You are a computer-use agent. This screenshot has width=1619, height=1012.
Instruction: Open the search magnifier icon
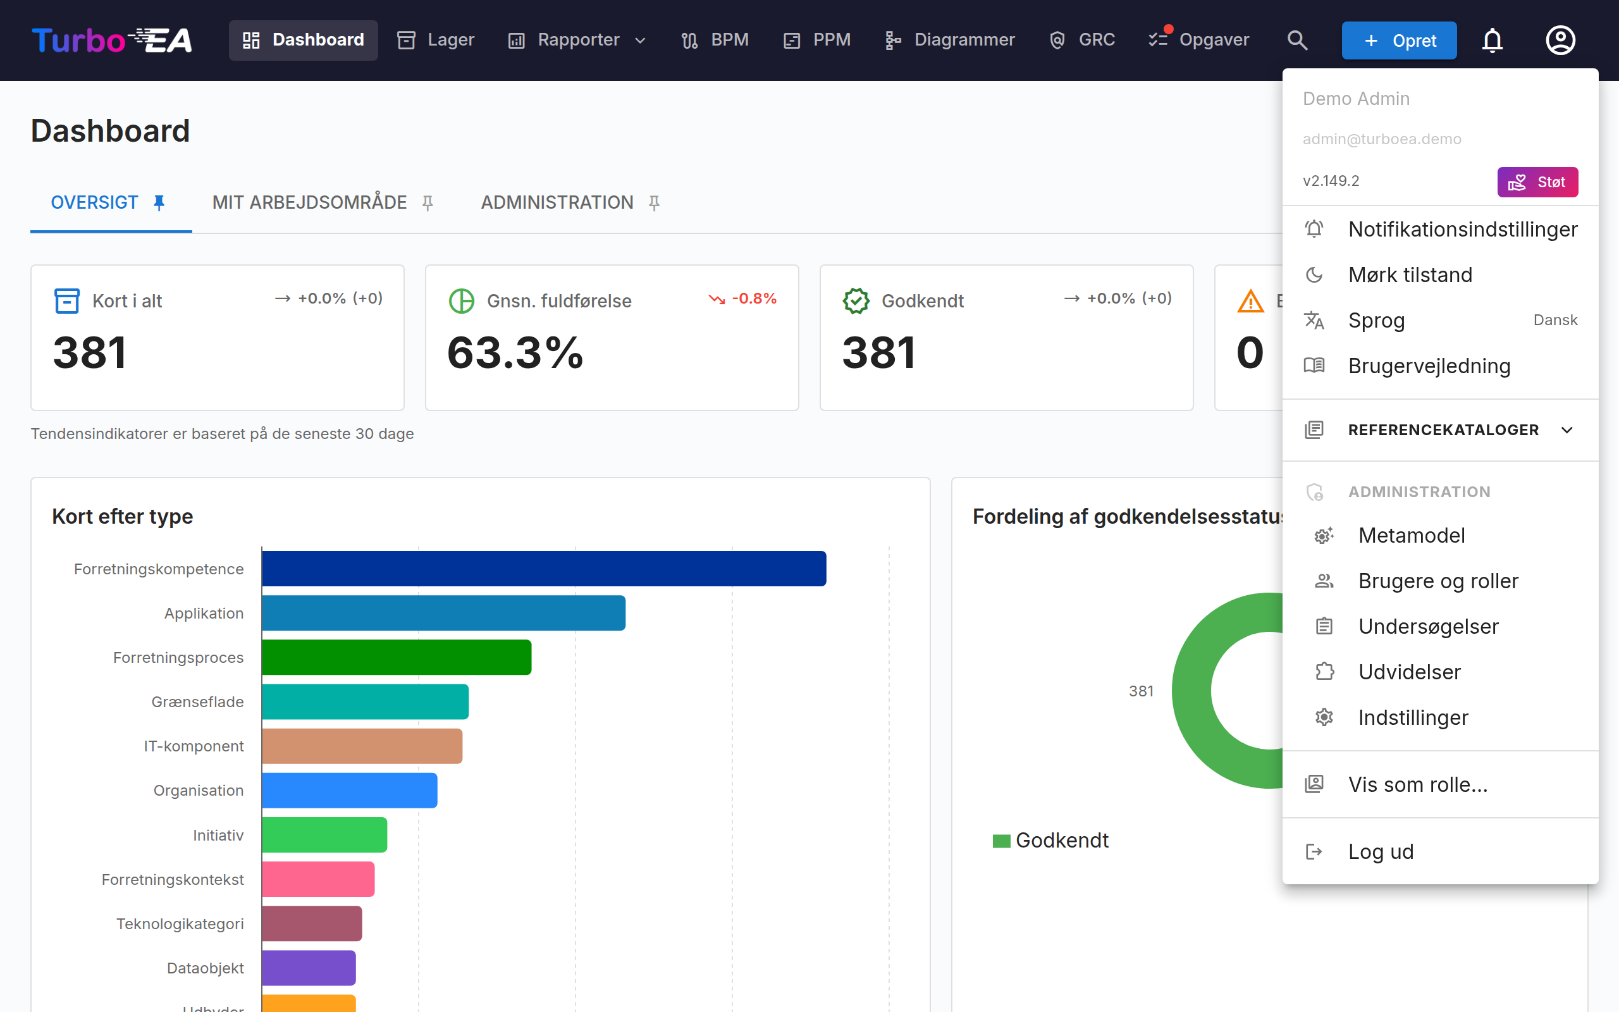[x=1297, y=40]
